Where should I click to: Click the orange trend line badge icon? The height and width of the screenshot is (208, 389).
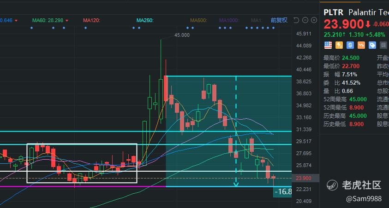click(x=361, y=45)
